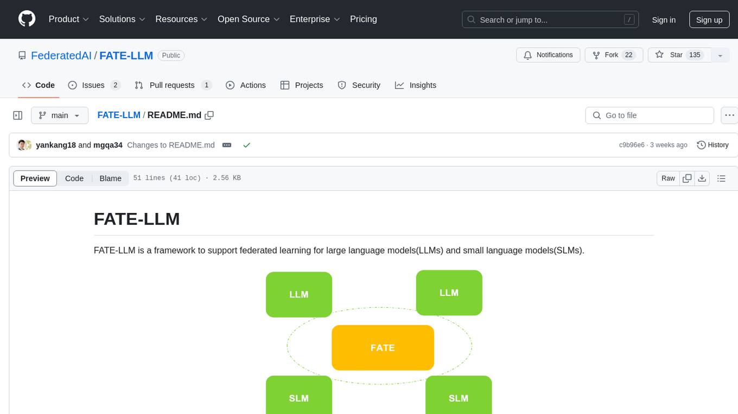Open the file History
The width and height of the screenshot is (738, 414).
click(x=712, y=145)
